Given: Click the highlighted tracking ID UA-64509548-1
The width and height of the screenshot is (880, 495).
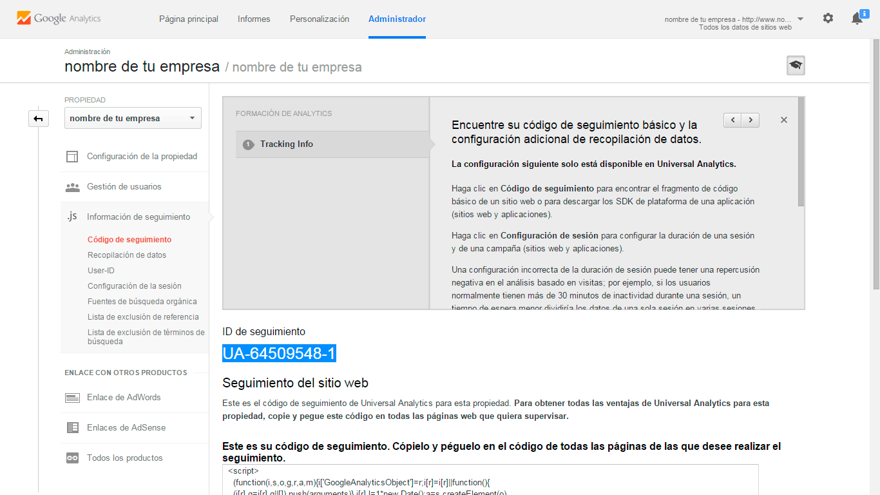Looking at the screenshot, I should pyautogui.click(x=279, y=354).
